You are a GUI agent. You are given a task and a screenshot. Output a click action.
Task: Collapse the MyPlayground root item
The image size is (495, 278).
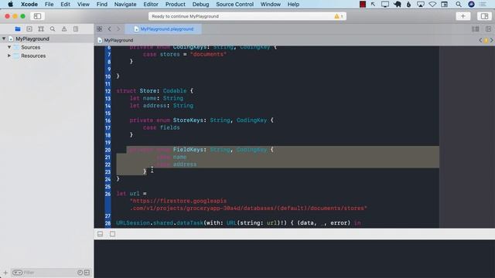coord(4,39)
